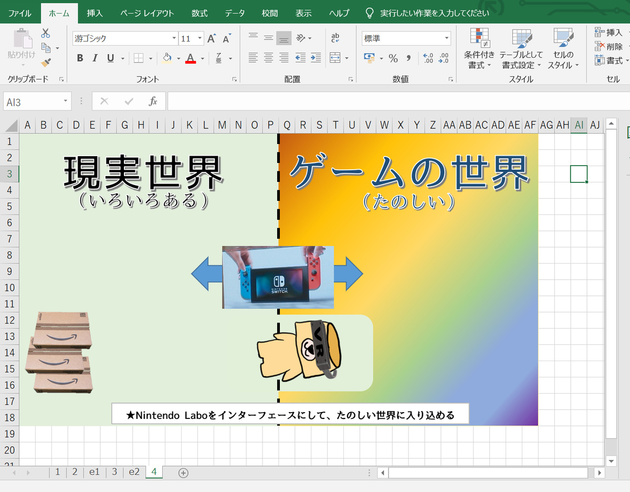Screen dimensions: 630x492
Task: Open the font name dropdown 游ゴシック
Action: [174, 38]
